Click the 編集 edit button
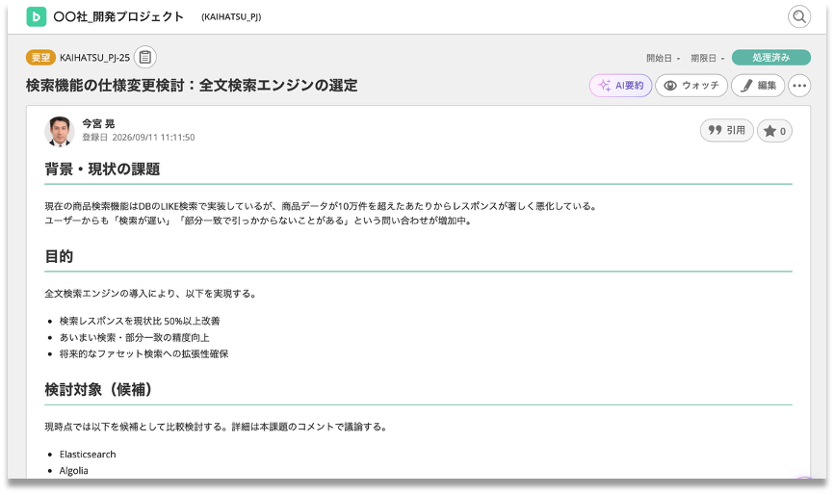Viewport: 834px width, 495px height. [758, 85]
